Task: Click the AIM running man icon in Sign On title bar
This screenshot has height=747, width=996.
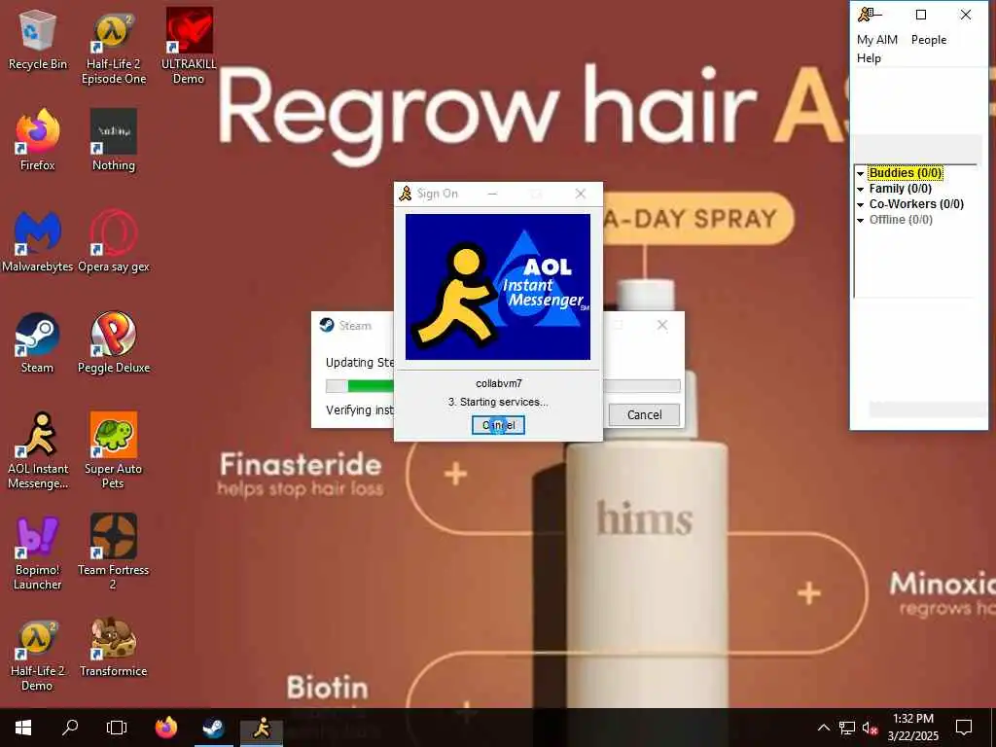Action: [x=406, y=194]
